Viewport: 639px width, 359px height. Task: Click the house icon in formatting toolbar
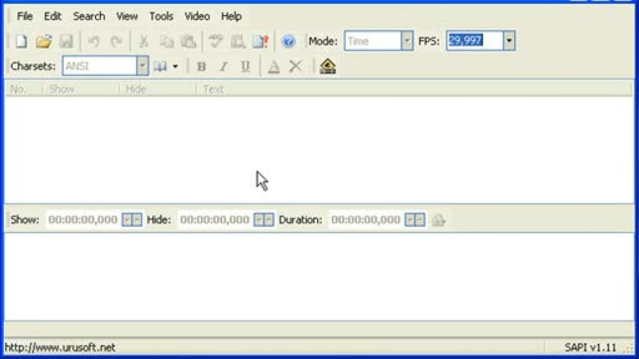point(328,66)
